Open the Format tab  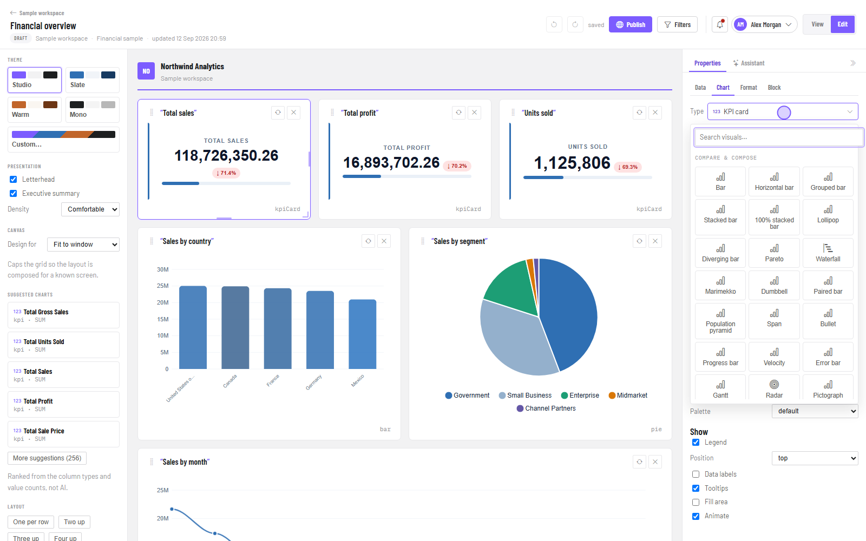pos(749,88)
